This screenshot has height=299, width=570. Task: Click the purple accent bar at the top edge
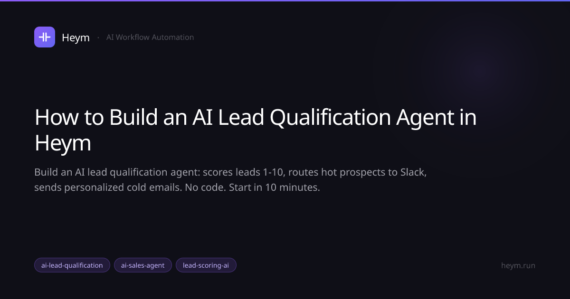point(285,0)
